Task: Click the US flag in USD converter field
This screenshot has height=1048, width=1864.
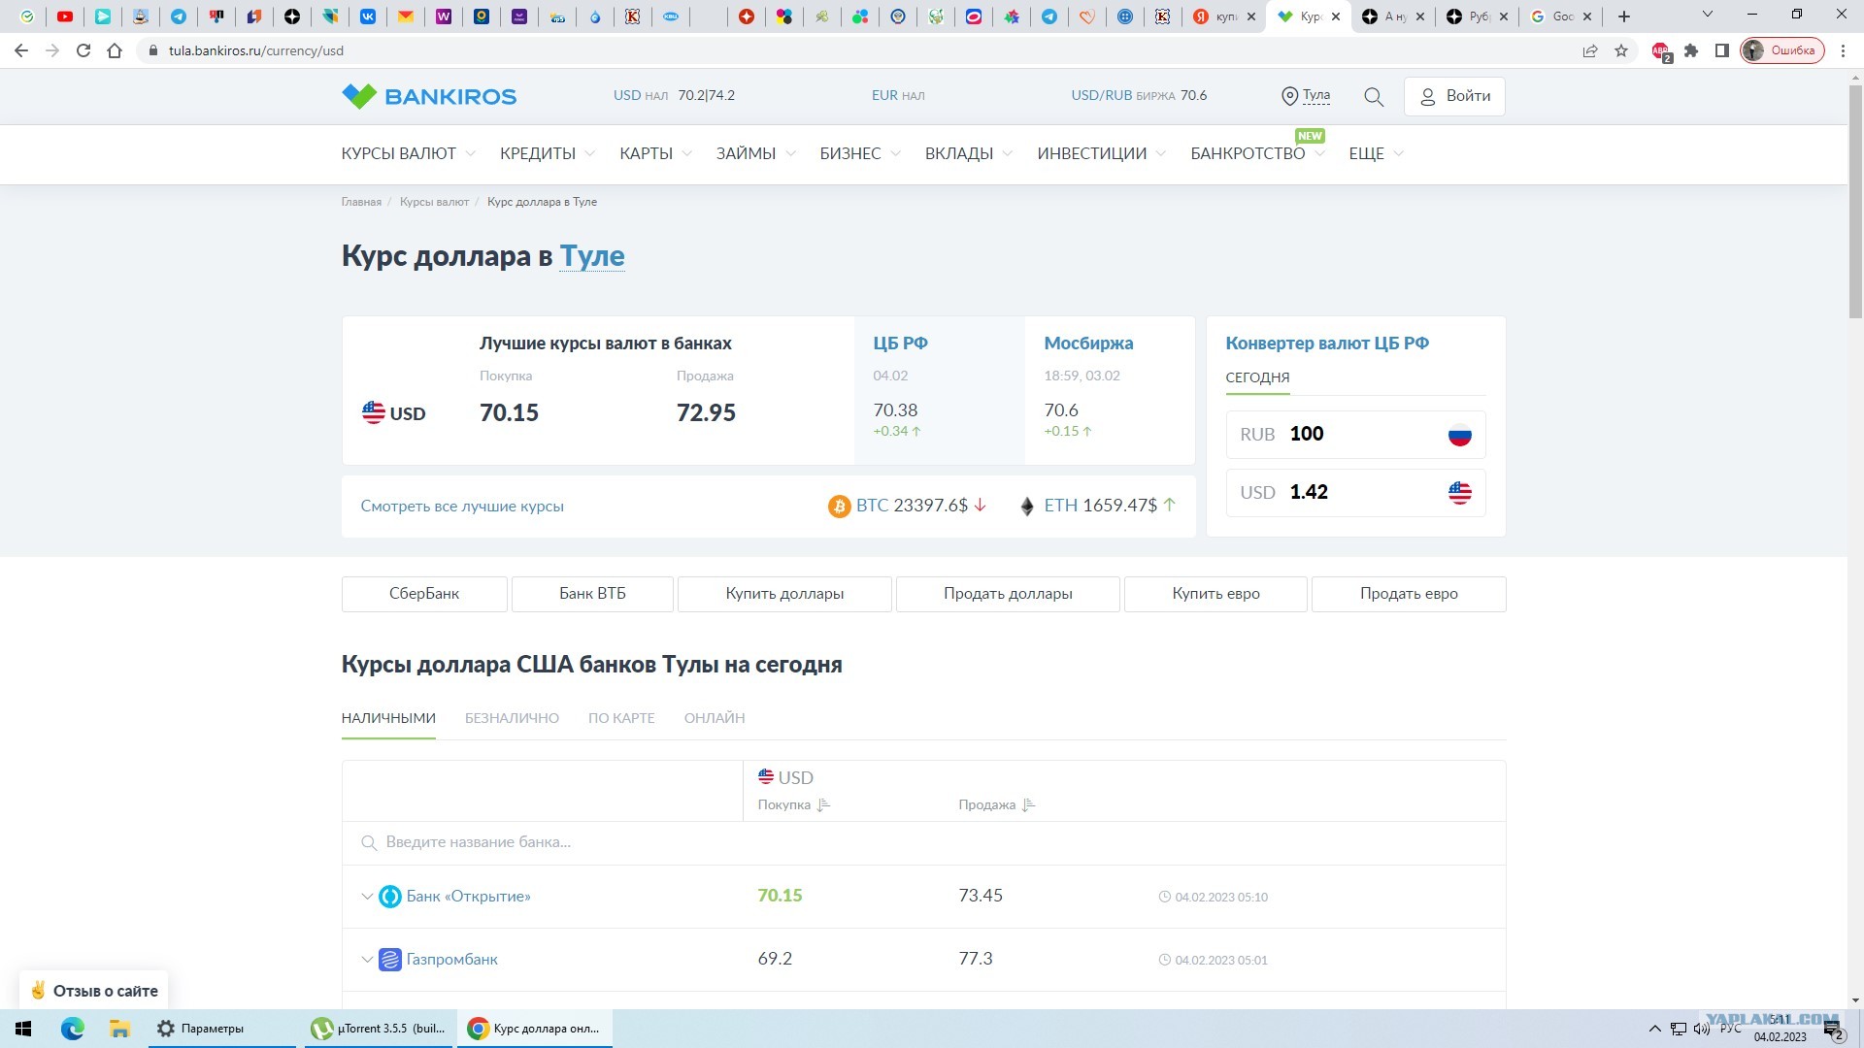Action: (1459, 493)
